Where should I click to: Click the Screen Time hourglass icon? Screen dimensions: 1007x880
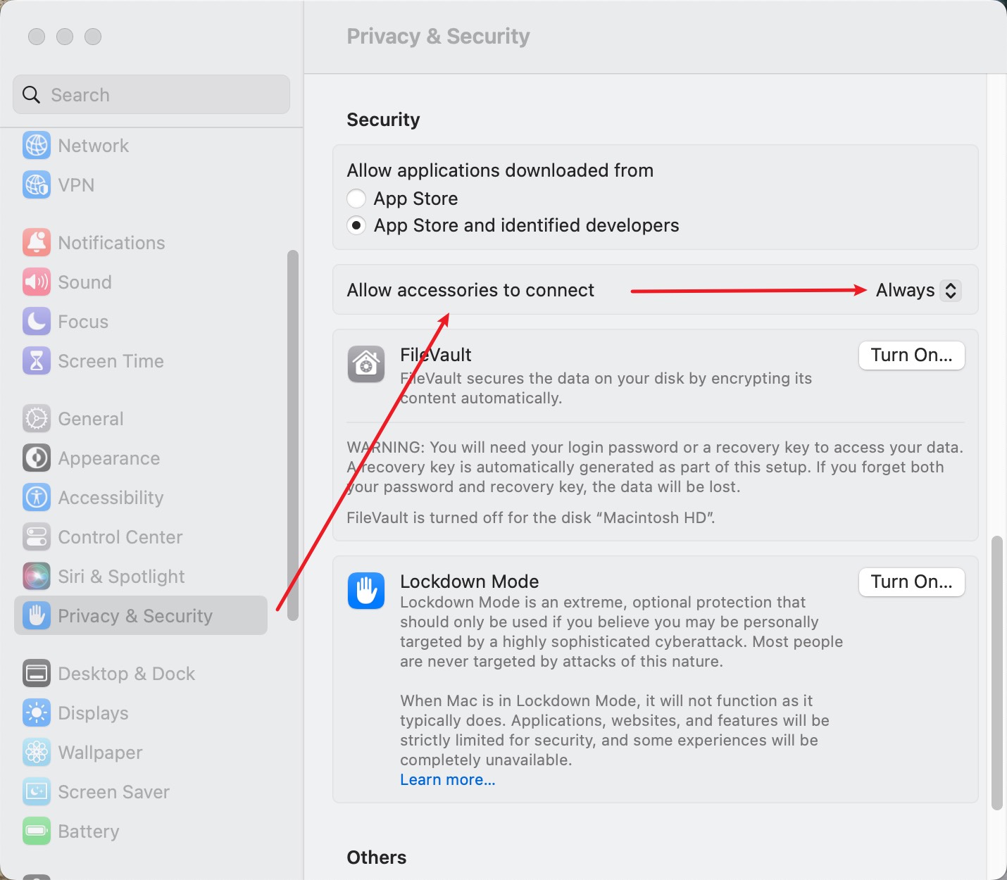click(x=37, y=361)
